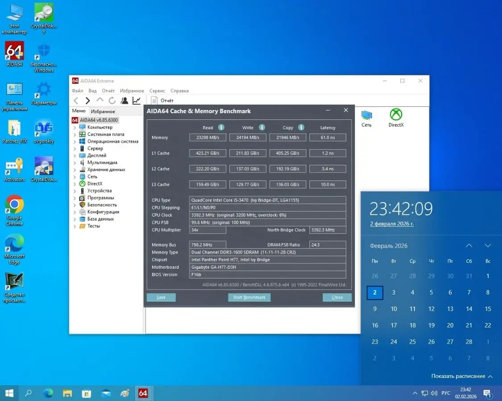
Task: Open taskbar search magnifier
Action: coord(29,393)
